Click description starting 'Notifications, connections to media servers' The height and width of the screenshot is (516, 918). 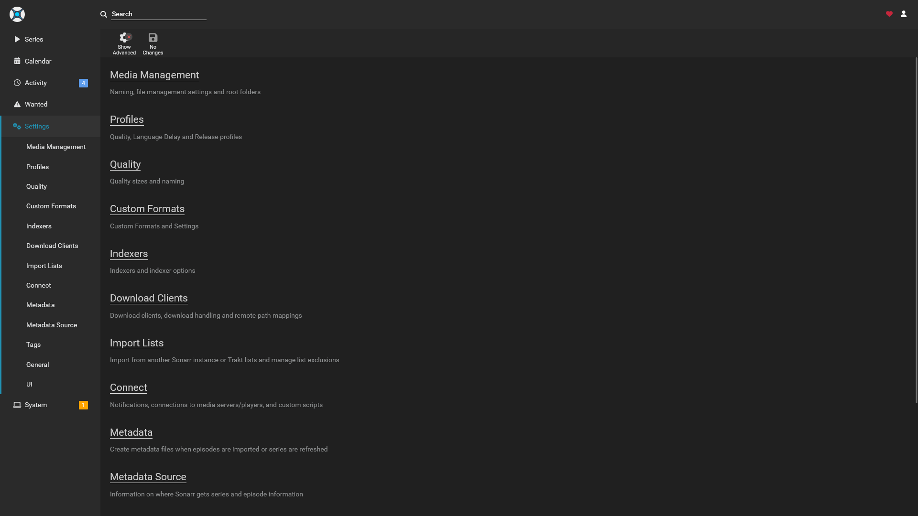tap(216, 405)
